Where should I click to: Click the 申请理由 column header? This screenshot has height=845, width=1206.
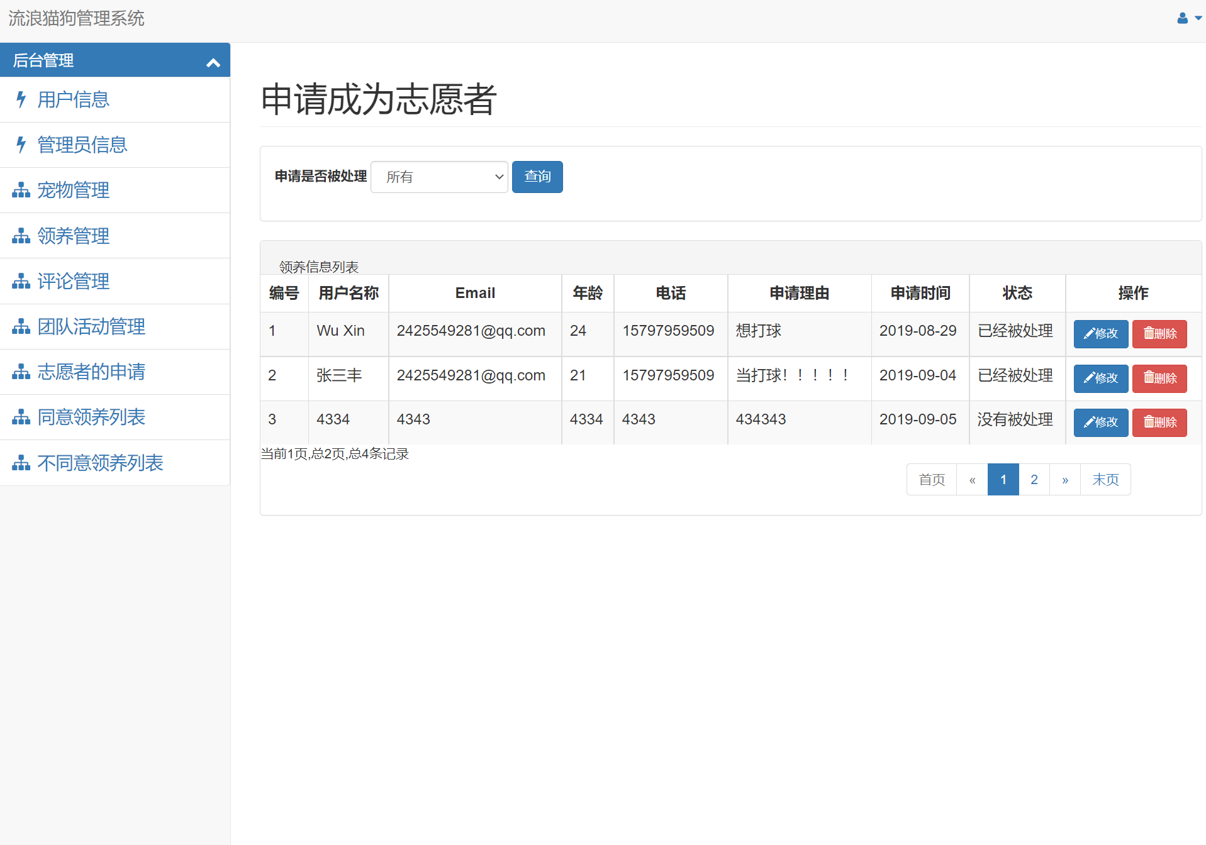coord(800,293)
